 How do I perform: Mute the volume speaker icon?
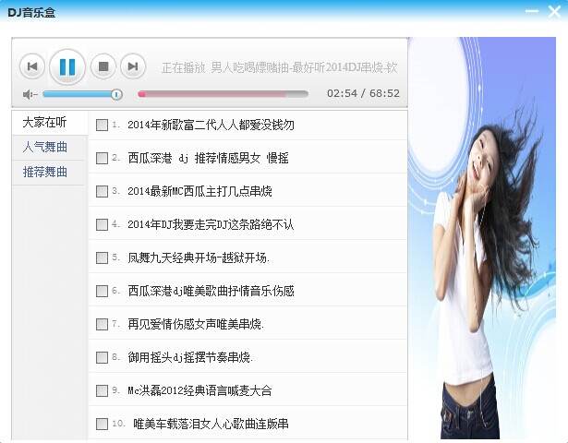coord(29,94)
